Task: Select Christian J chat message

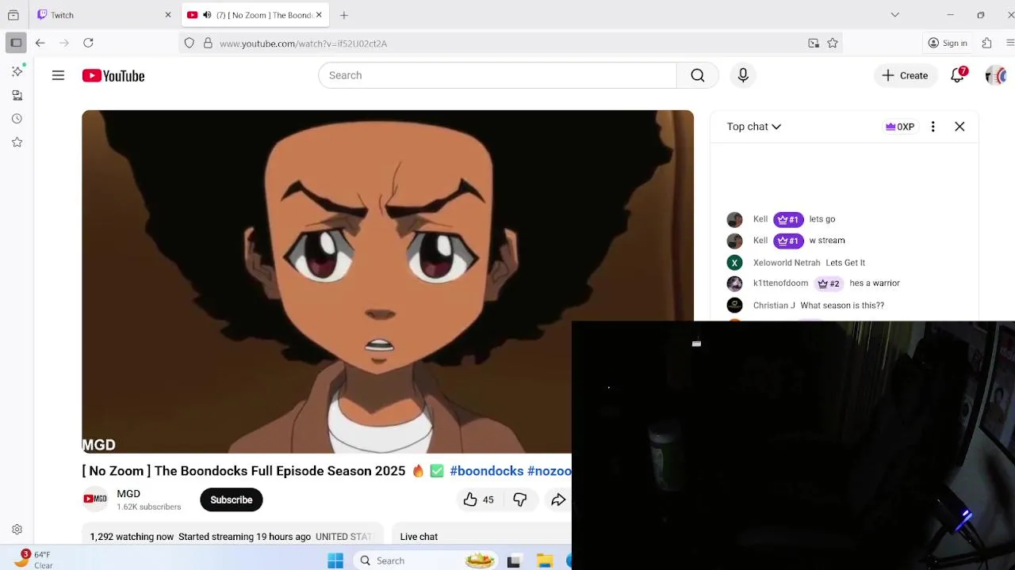Action: [x=842, y=306]
